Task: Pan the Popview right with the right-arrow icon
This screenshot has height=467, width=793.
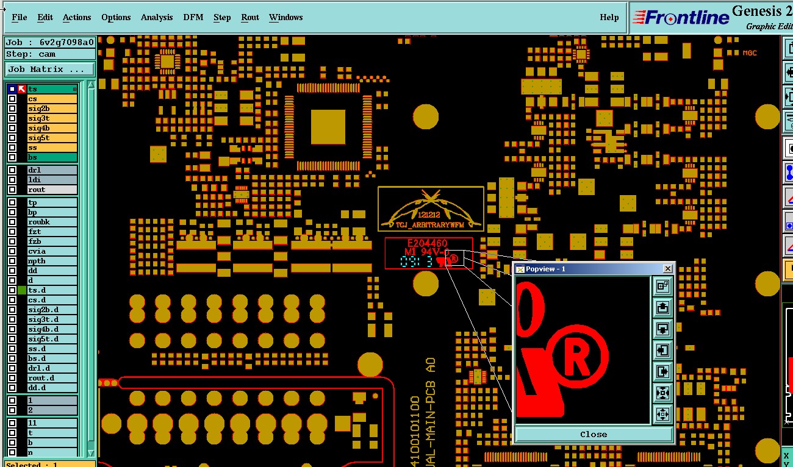Action: point(662,371)
